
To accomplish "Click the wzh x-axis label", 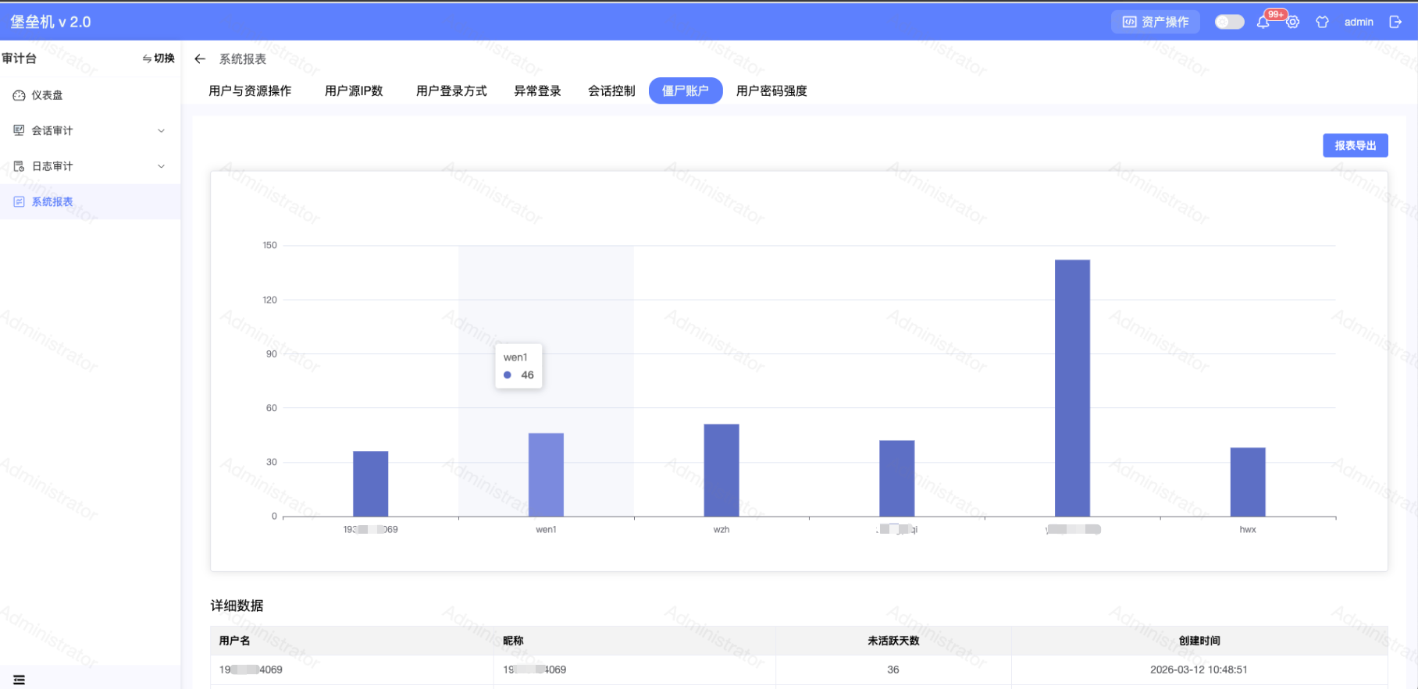I will pos(721,529).
